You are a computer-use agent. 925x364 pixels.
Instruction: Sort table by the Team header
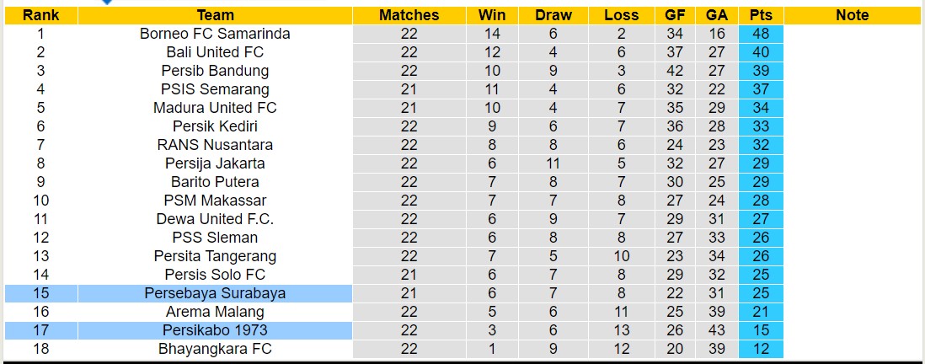pos(215,15)
